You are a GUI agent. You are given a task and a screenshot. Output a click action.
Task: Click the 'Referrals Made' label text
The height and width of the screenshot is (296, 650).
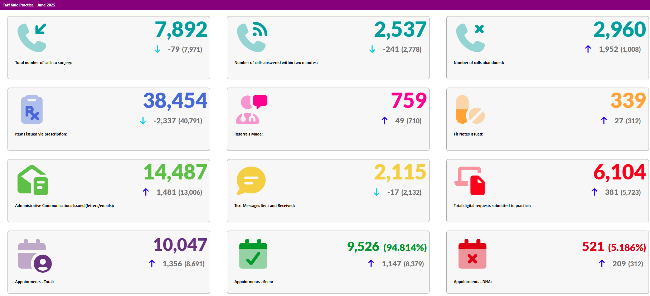(x=248, y=134)
